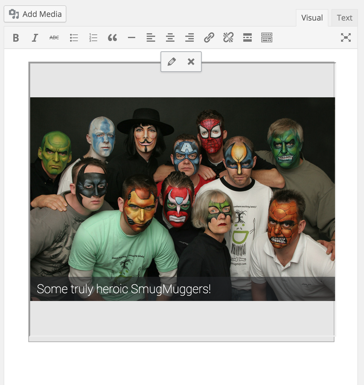Switch to the Visual editor tab
This screenshot has height=385, width=364.
click(312, 18)
